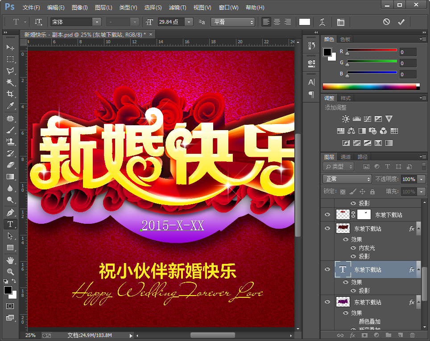Viewport: 430px width, 341px height.
Task: Toggle text orientation icon
Action: [x=38, y=22]
